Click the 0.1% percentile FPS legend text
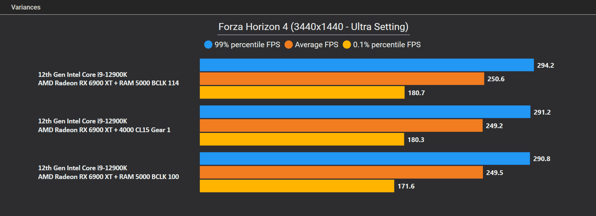Viewport: 596px width, 216px height. (x=387, y=45)
